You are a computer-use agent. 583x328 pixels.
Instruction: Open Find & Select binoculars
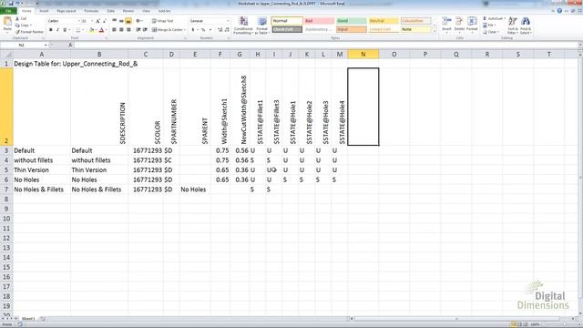coord(526,26)
